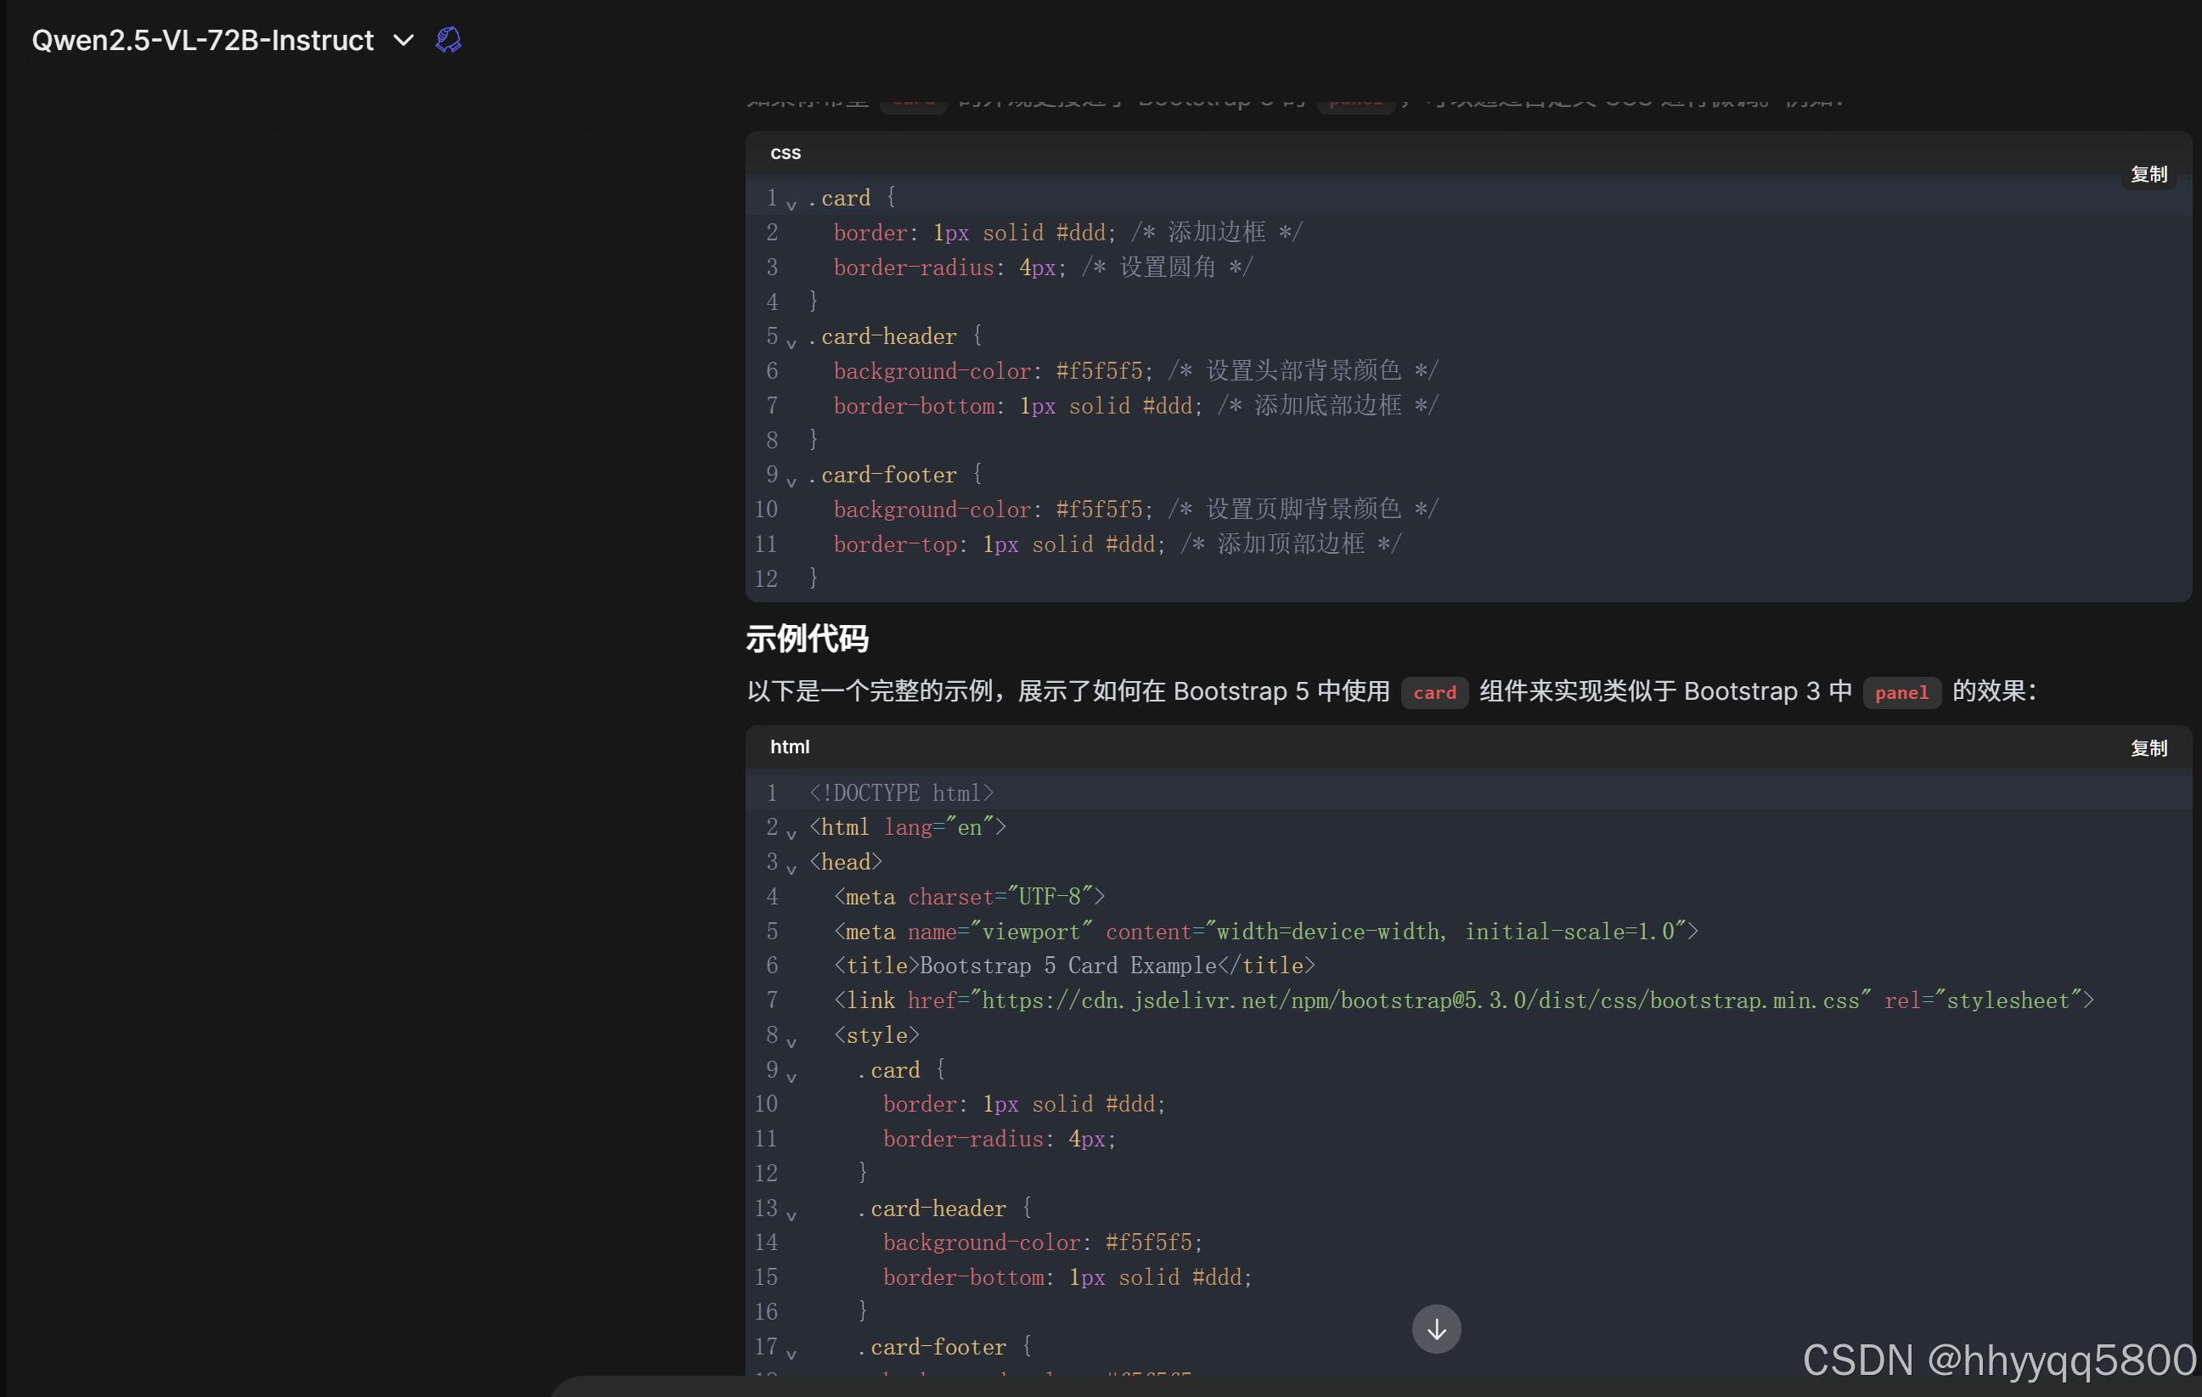This screenshot has height=1397, width=2202.
Task: Fold the .card rule at html line 9
Action: click(791, 1076)
